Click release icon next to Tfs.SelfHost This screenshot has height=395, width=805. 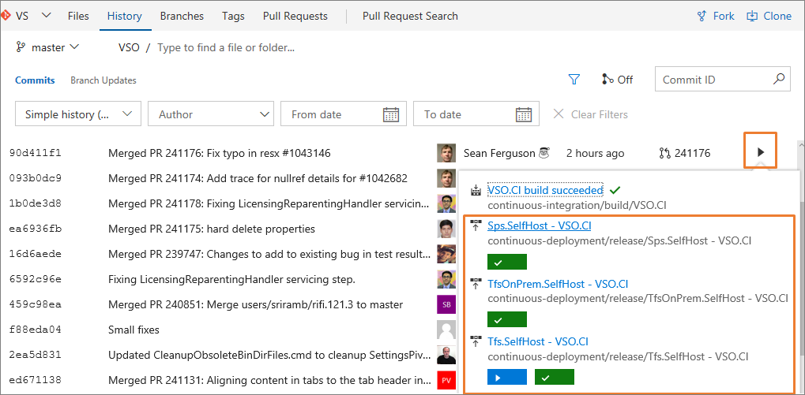point(476,341)
